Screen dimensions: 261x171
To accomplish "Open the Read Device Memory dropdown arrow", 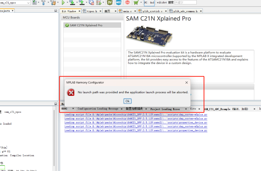I will (x=86, y=2).
